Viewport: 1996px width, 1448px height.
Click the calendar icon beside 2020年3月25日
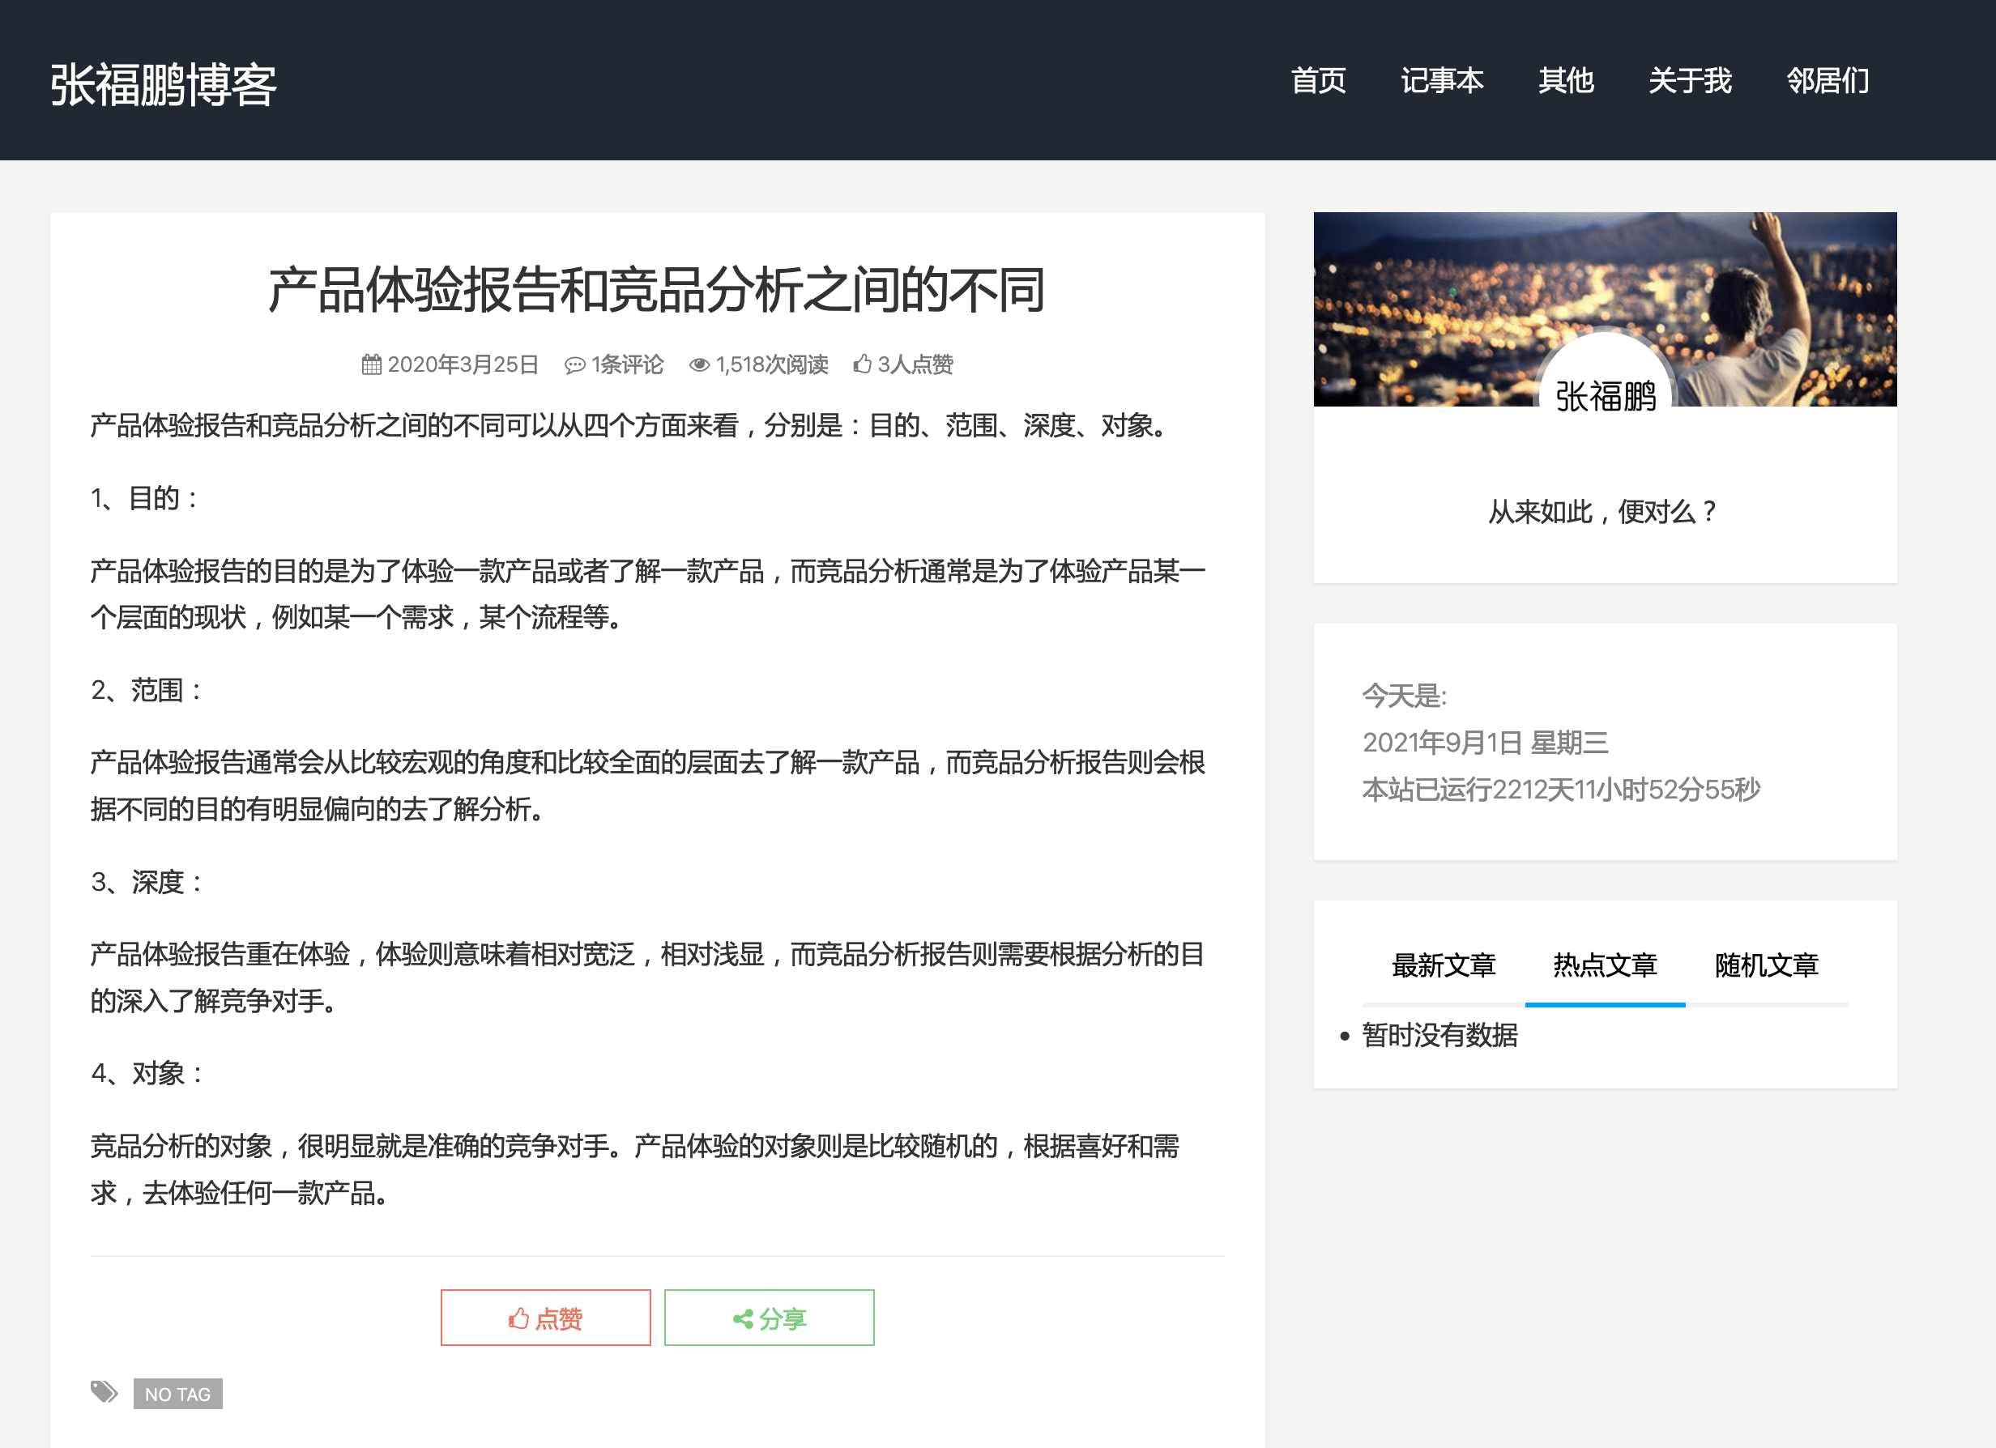(x=371, y=364)
